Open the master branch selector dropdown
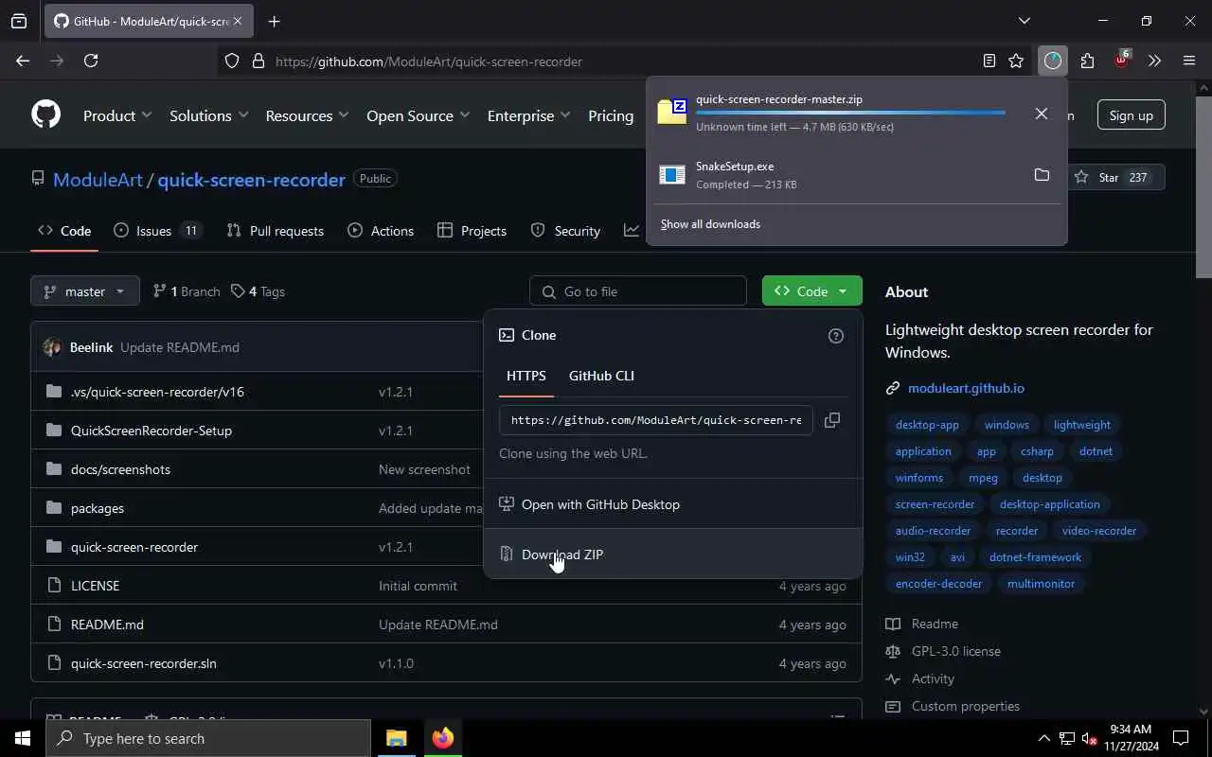 pyautogui.click(x=85, y=291)
